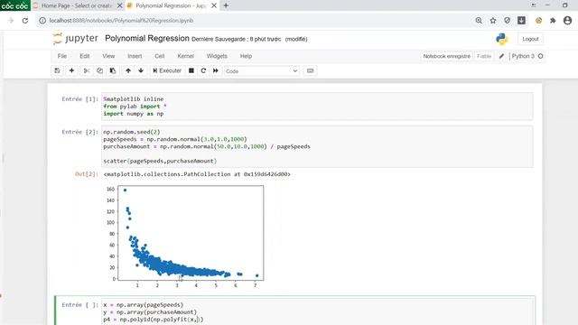
Task: Insert a cell below with plus icon
Action: (x=71, y=70)
